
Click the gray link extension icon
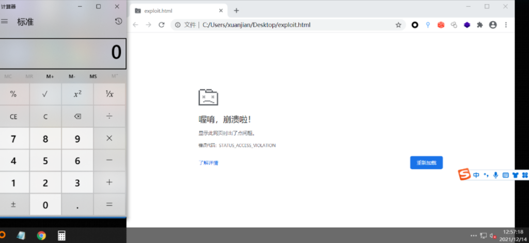click(454, 25)
